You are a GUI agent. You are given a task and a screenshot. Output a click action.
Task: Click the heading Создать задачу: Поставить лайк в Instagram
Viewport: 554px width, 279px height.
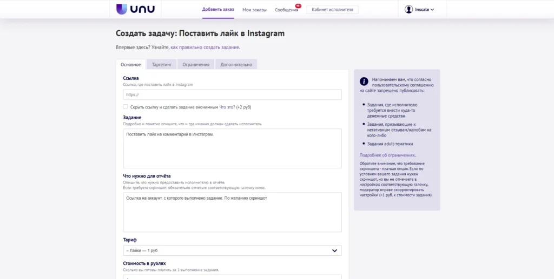tap(200, 33)
